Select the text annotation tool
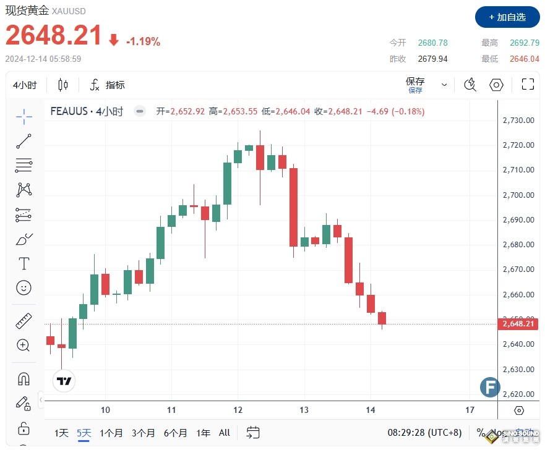 coord(24,263)
